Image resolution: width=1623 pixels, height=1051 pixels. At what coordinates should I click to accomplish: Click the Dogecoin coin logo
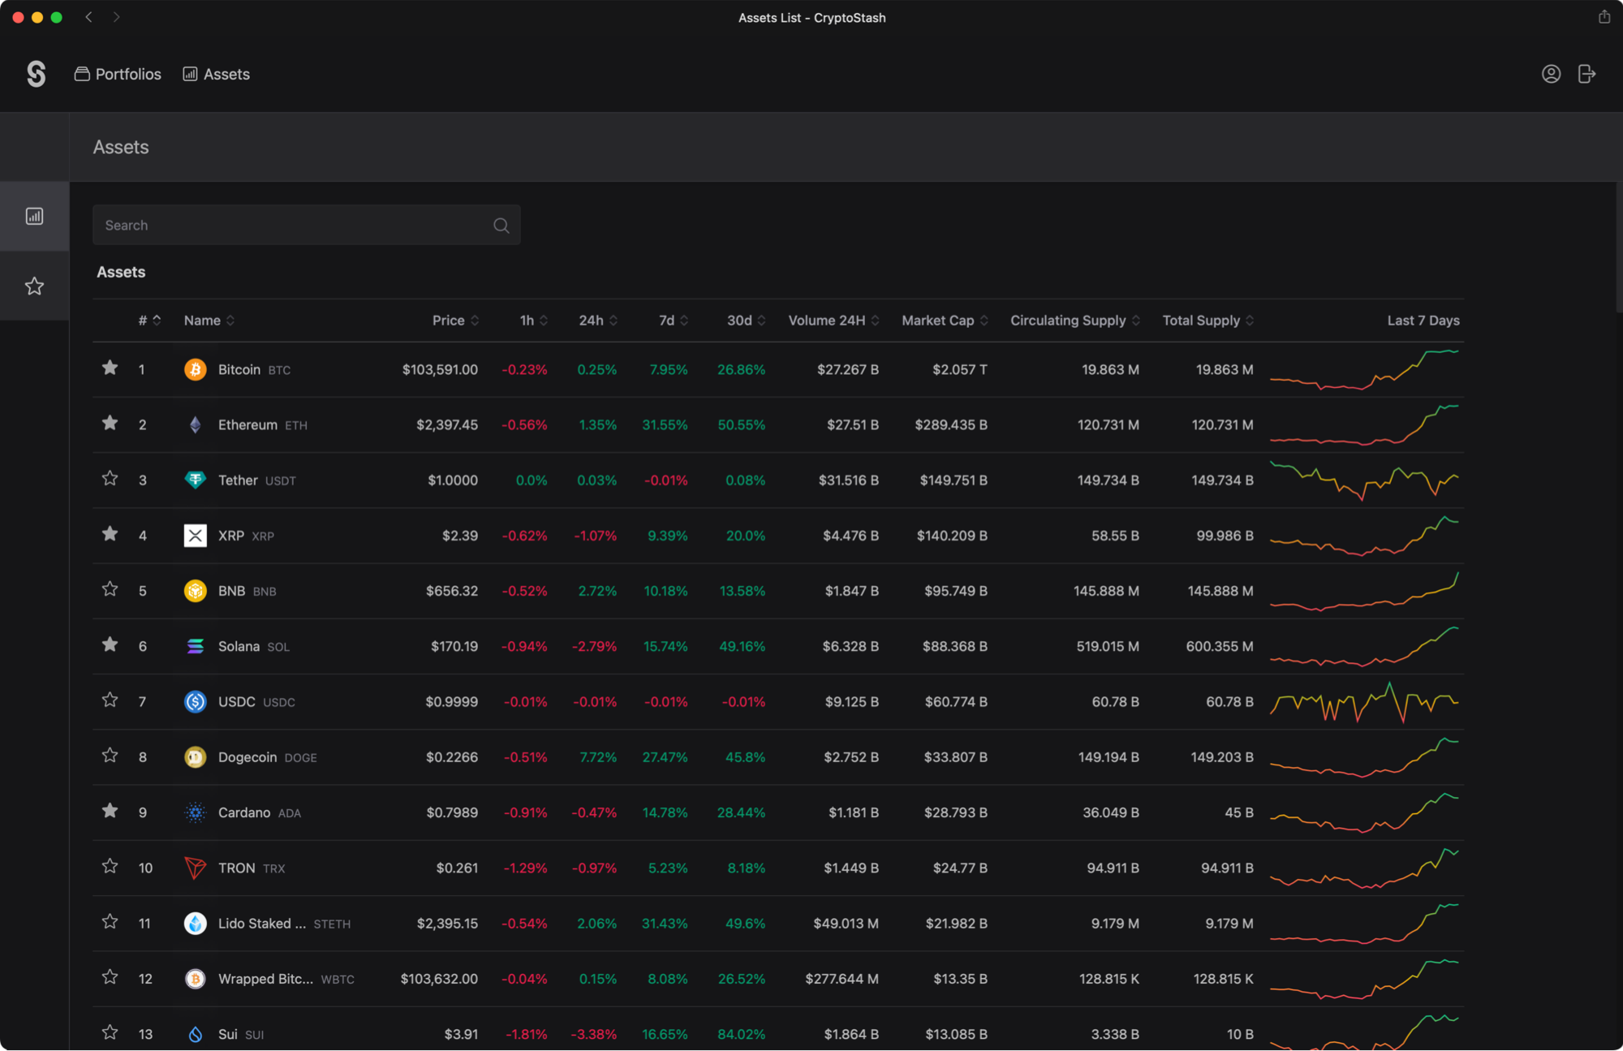point(195,757)
